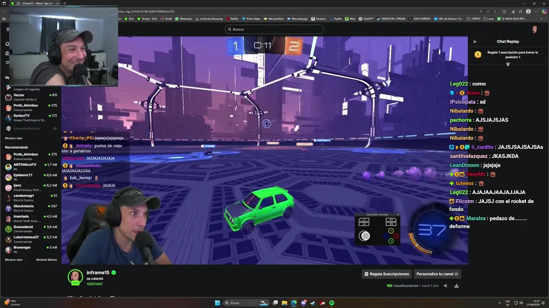Open the DEMOS PAL STREAM bookmark
Image resolution: width=549 pixels, height=308 pixels.
click(x=391, y=19)
